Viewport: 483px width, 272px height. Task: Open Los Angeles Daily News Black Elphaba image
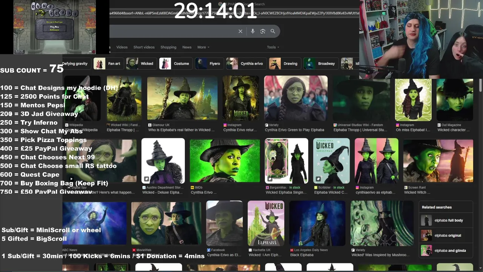pos(317,223)
